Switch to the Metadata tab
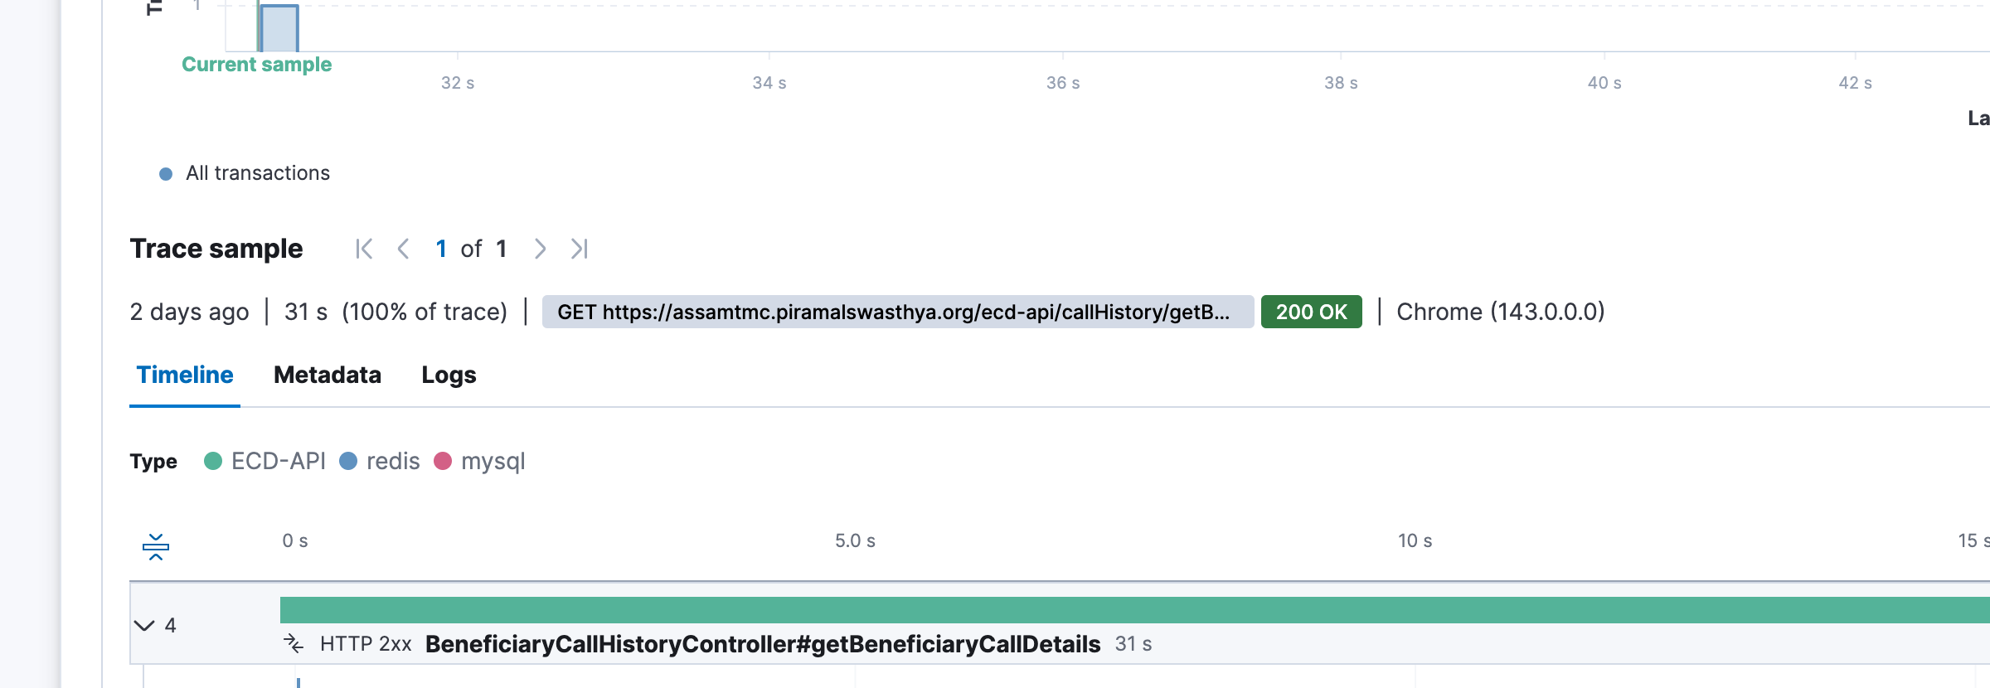This screenshot has height=688, width=1990. [x=328, y=375]
